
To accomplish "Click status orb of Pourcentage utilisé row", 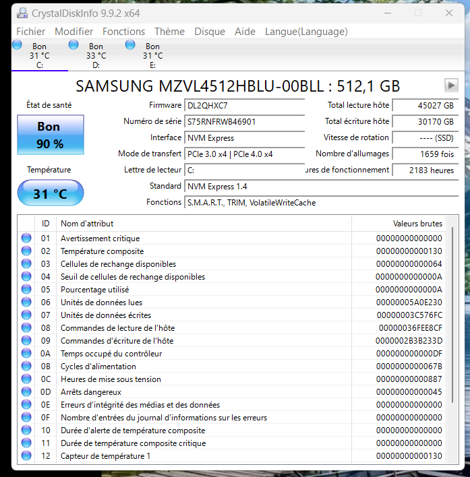I will click(x=26, y=289).
